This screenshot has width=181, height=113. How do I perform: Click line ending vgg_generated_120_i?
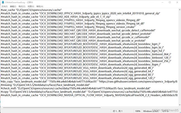(78, 78)
